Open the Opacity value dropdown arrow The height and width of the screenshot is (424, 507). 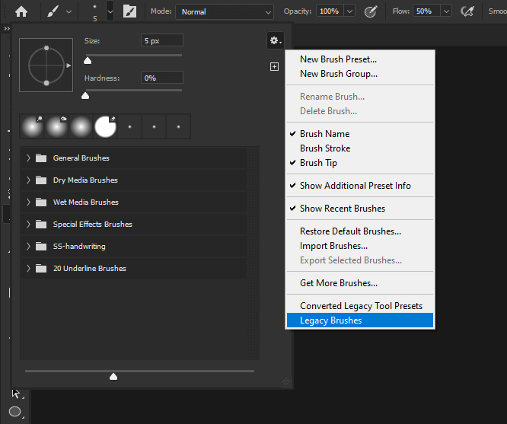click(x=349, y=11)
